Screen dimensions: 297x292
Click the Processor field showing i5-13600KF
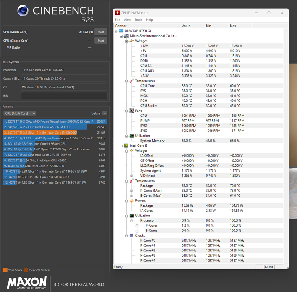pyautogui.click(x=64, y=70)
